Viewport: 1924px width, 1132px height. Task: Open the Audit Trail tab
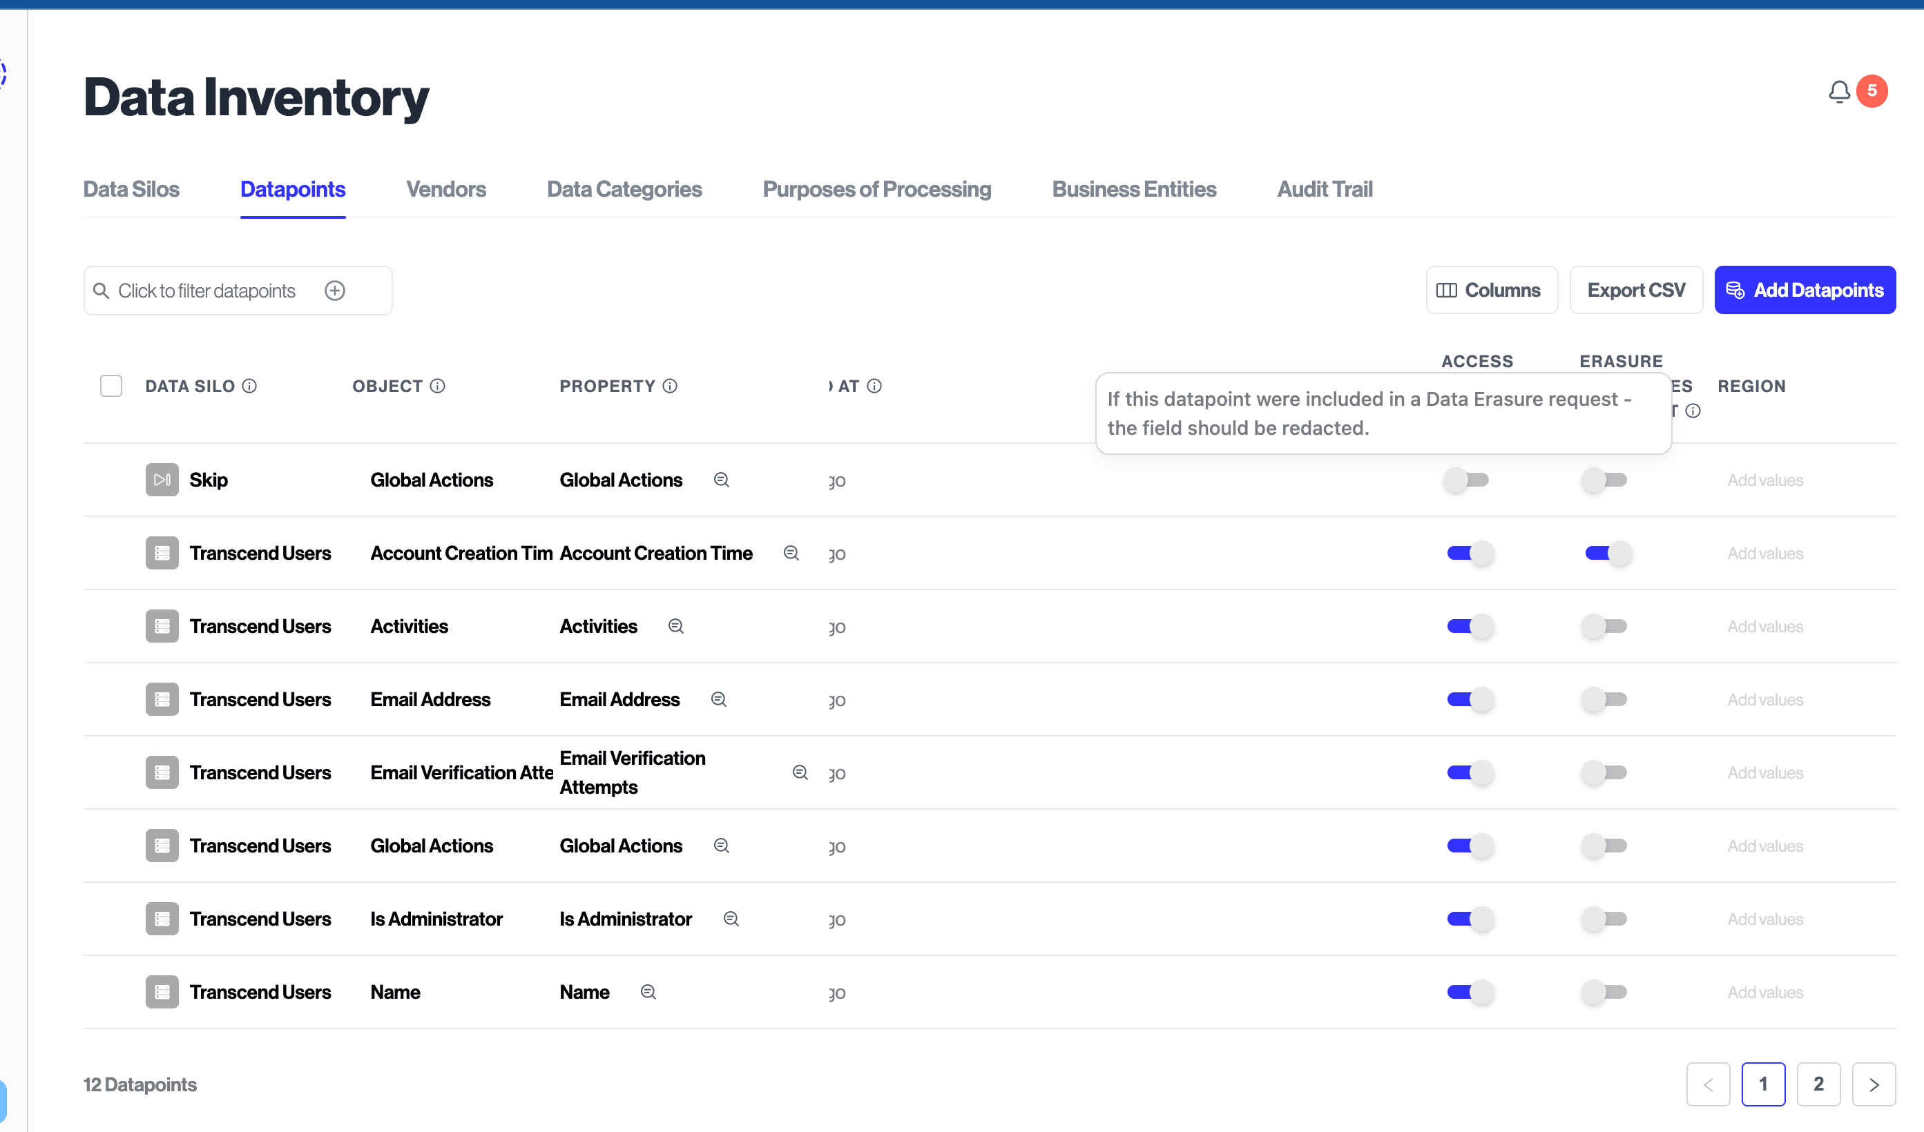(1325, 189)
